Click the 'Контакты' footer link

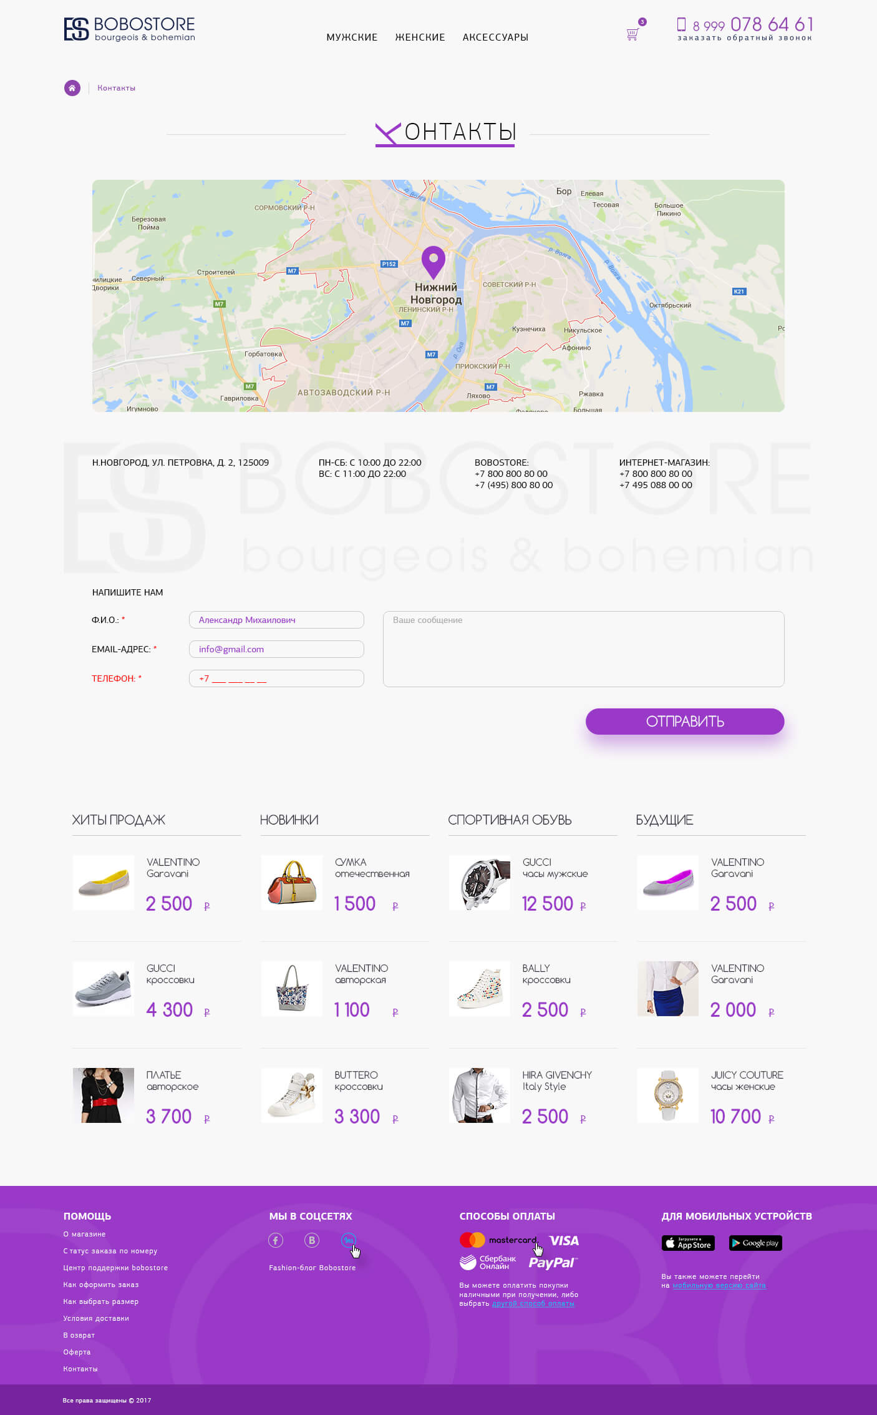pyautogui.click(x=80, y=1369)
